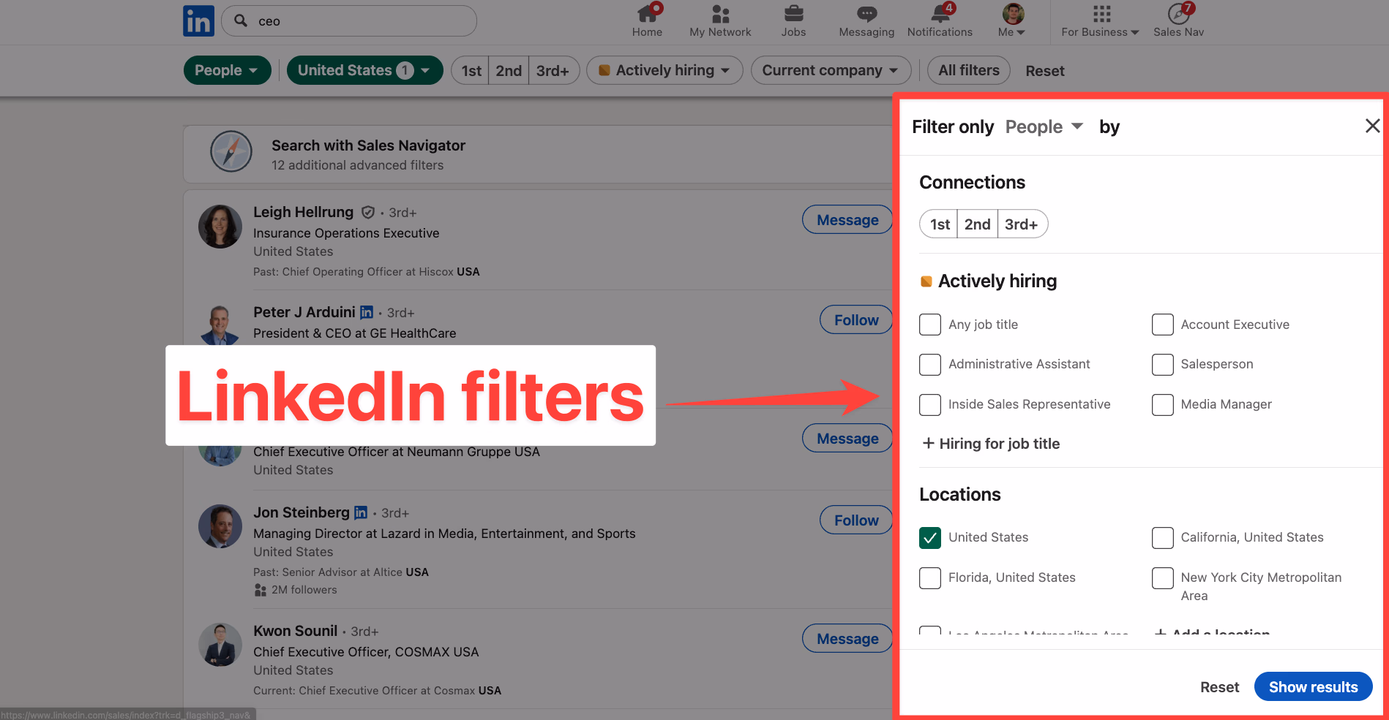Screen dimensions: 1389x720
Task: Select 2nd under Connections panel
Action: [977, 224]
